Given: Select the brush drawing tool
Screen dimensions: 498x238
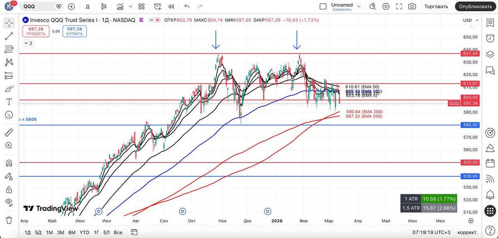Looking at the screenshot, I should [9, 89].
